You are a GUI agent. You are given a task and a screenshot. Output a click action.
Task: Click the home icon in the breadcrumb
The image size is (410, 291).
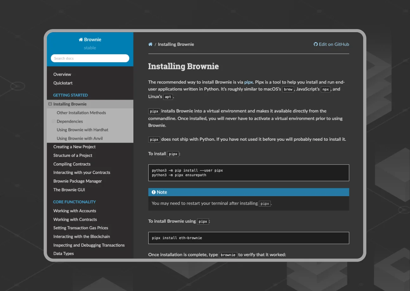150,44
